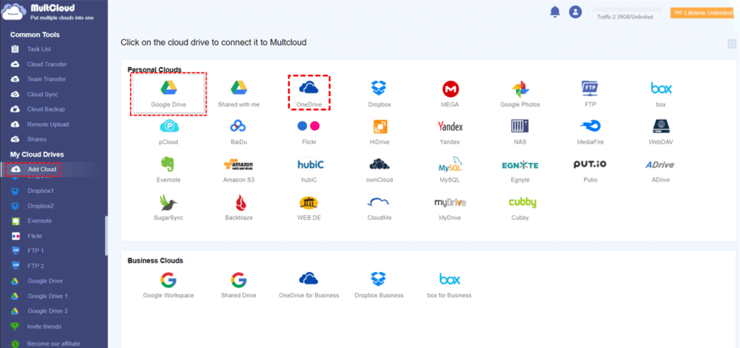Select MediaFire cloud
The image size is (740, 348).
tap(590, 132)
